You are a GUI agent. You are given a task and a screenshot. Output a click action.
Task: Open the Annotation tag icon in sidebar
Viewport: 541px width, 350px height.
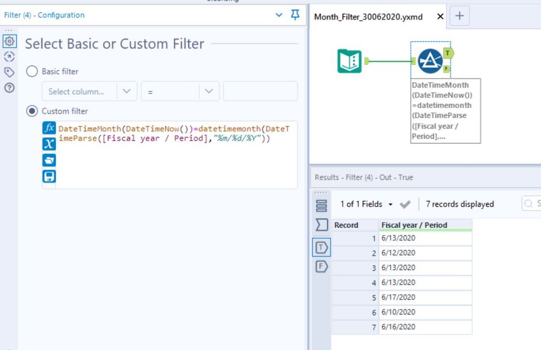click(x=9, y=72)
